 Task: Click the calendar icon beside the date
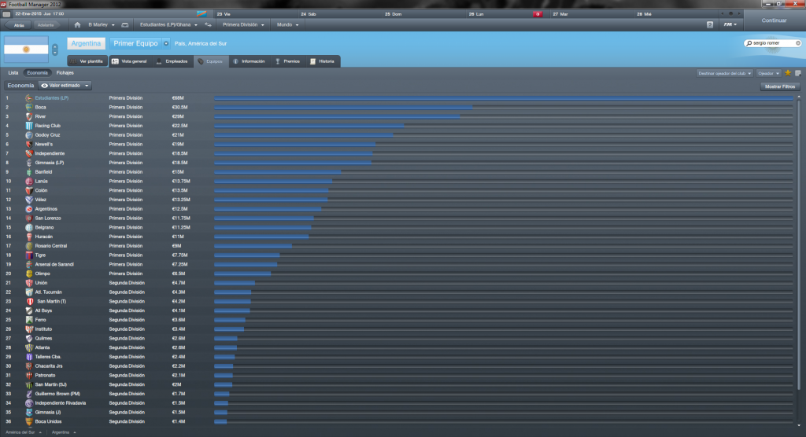6,14
